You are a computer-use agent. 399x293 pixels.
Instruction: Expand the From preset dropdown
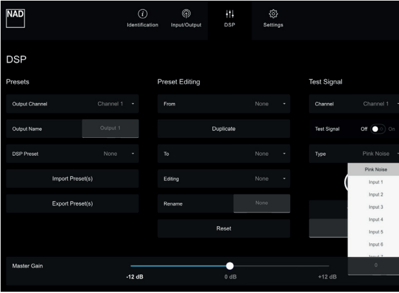(x=223, y=104)
